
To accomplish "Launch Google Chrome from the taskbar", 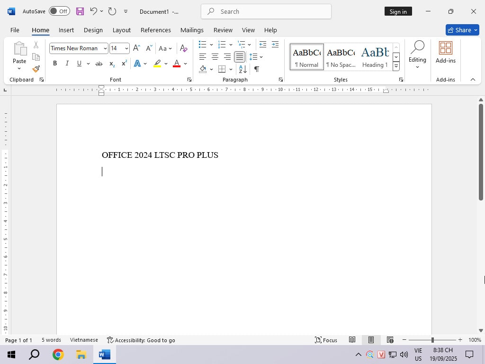I will pos(58,355).
